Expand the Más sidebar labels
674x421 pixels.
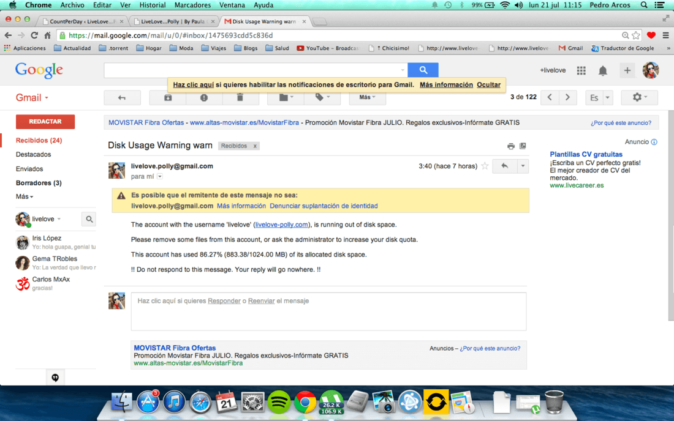25,196
